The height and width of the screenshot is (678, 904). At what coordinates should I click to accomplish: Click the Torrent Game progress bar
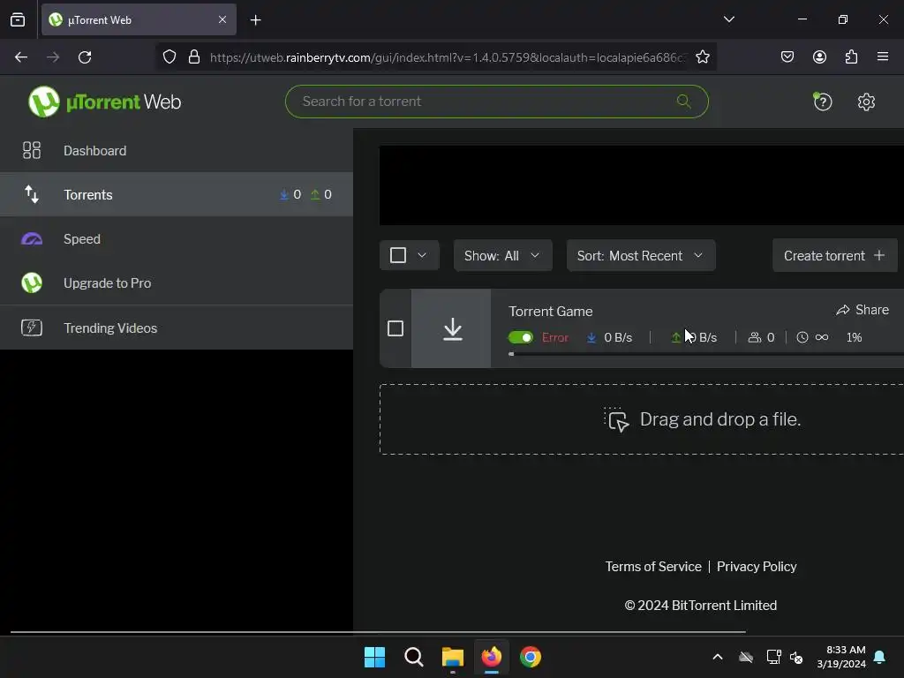[705, 354]
